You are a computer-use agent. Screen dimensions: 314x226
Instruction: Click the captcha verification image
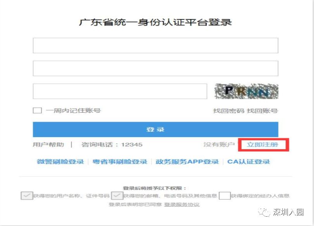pos(247,91)
